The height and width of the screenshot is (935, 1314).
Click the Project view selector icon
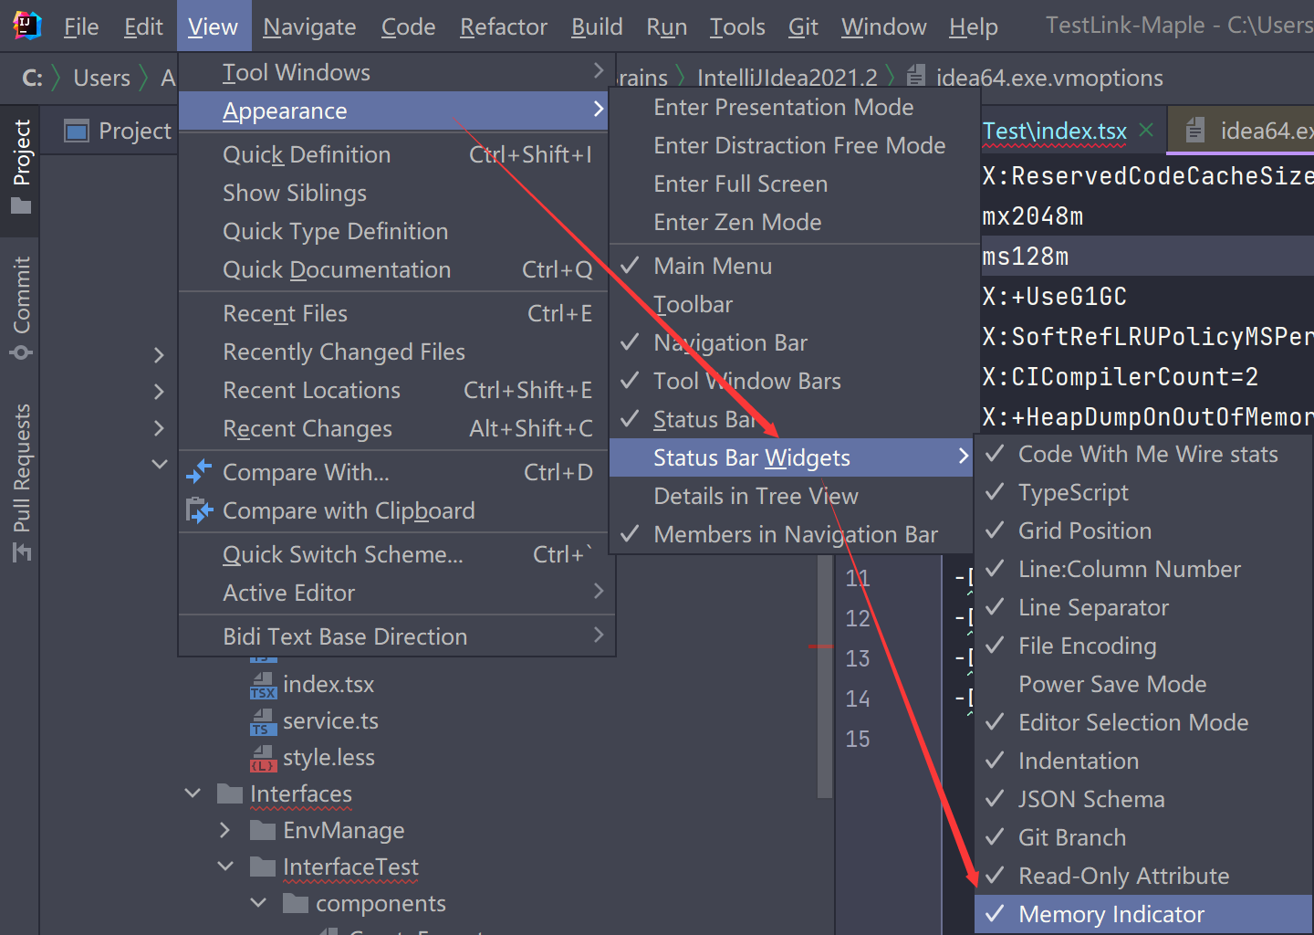click(x=77, y=131)
